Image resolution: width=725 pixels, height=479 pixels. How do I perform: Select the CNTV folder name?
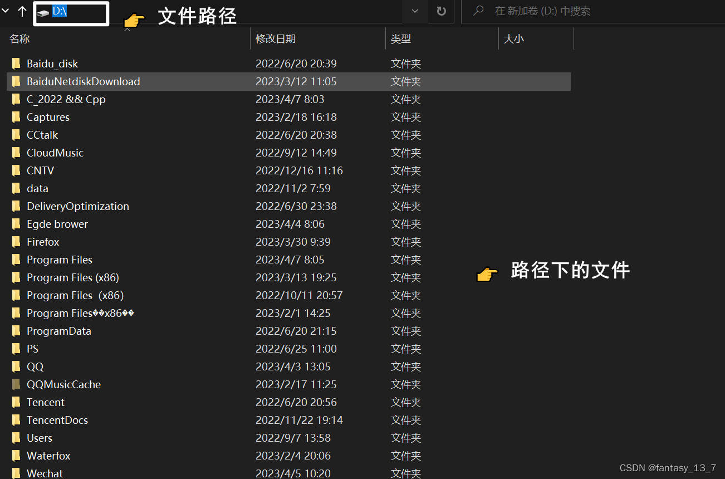(x=40, y=170)
